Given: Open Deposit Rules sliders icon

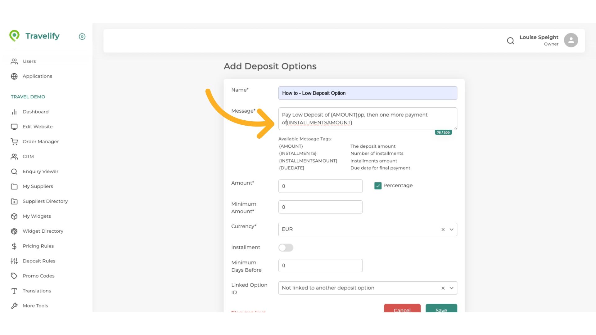Looking at the screenshot, I should (x=14, y=261).
